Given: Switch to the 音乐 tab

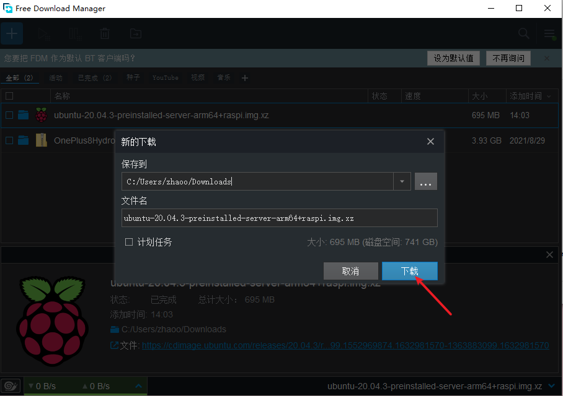Looking at the screenshot, I should (x=224, y=77).
